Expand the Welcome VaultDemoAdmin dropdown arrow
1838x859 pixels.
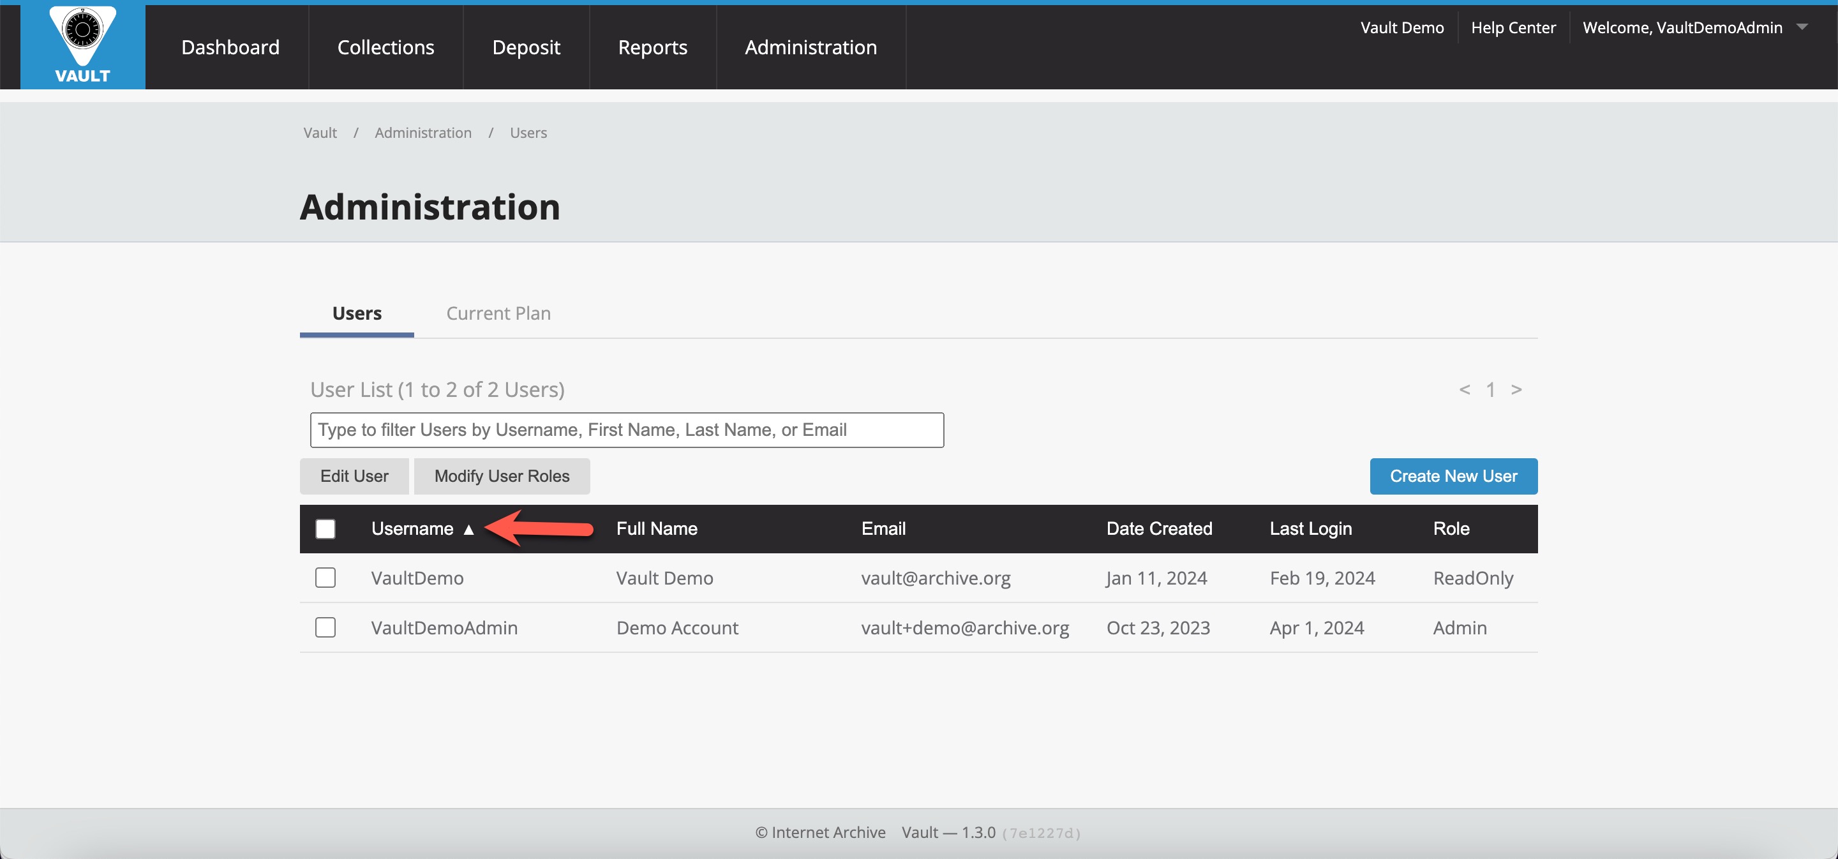(1802, 27)
